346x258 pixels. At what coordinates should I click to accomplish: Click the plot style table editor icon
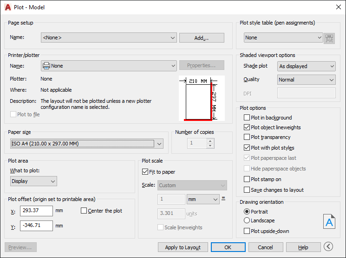click(329, 38)
